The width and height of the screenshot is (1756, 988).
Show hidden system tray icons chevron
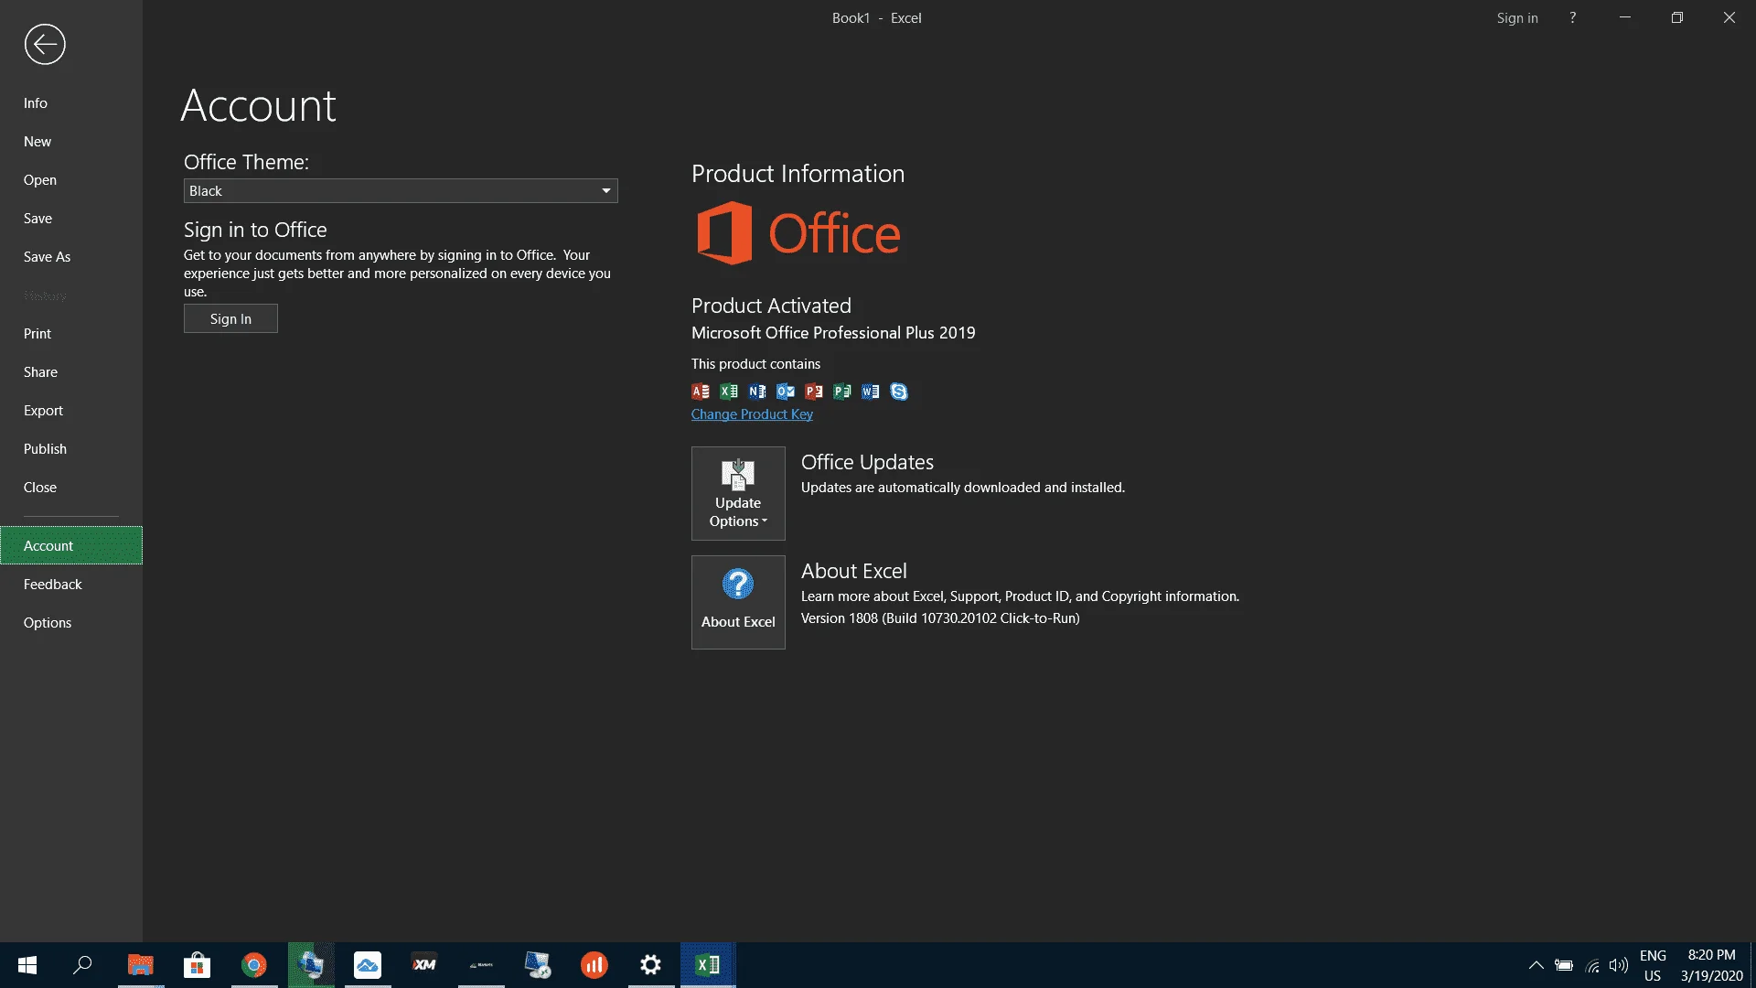tap(1536, 965)
